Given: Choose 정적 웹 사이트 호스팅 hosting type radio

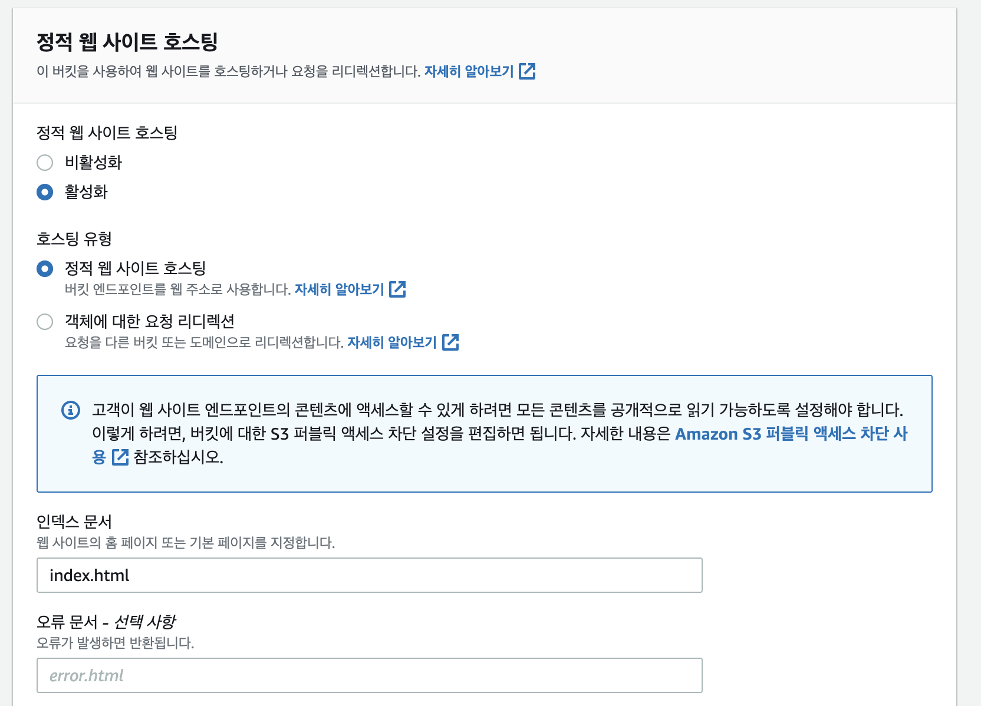Looking at the screenshot, I should 45,269.
